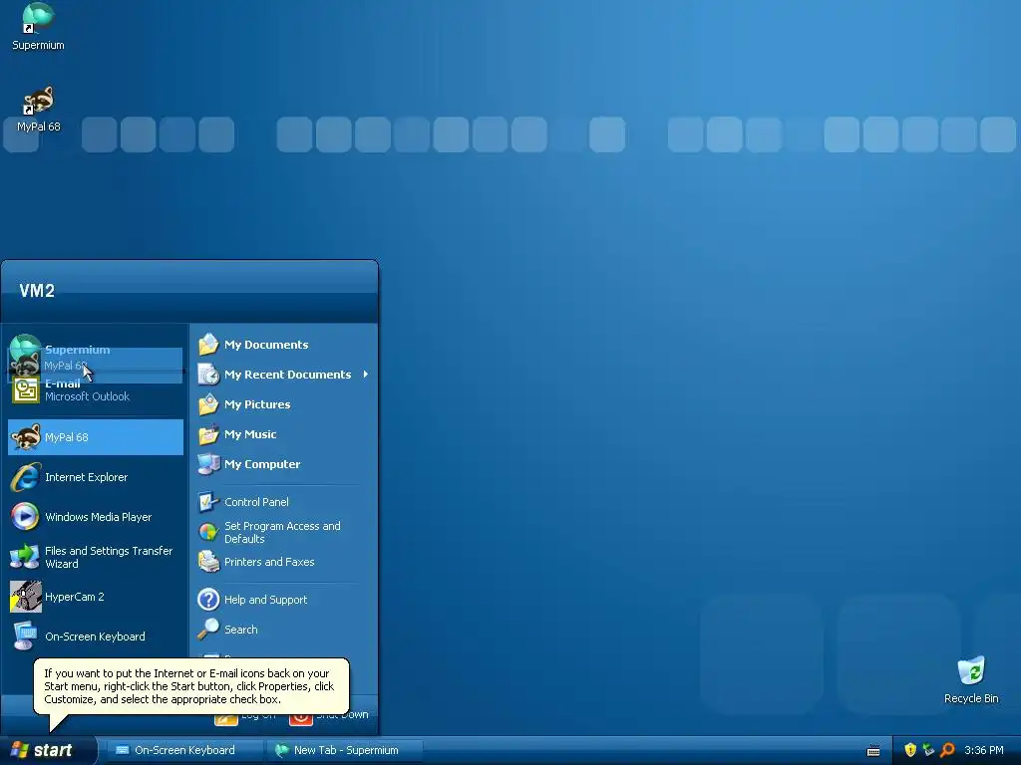Switch to New Tab - Supermium taskbar button
This screenshot has width=1021, height=765.
pyautogui.click(x=344, y=750)
